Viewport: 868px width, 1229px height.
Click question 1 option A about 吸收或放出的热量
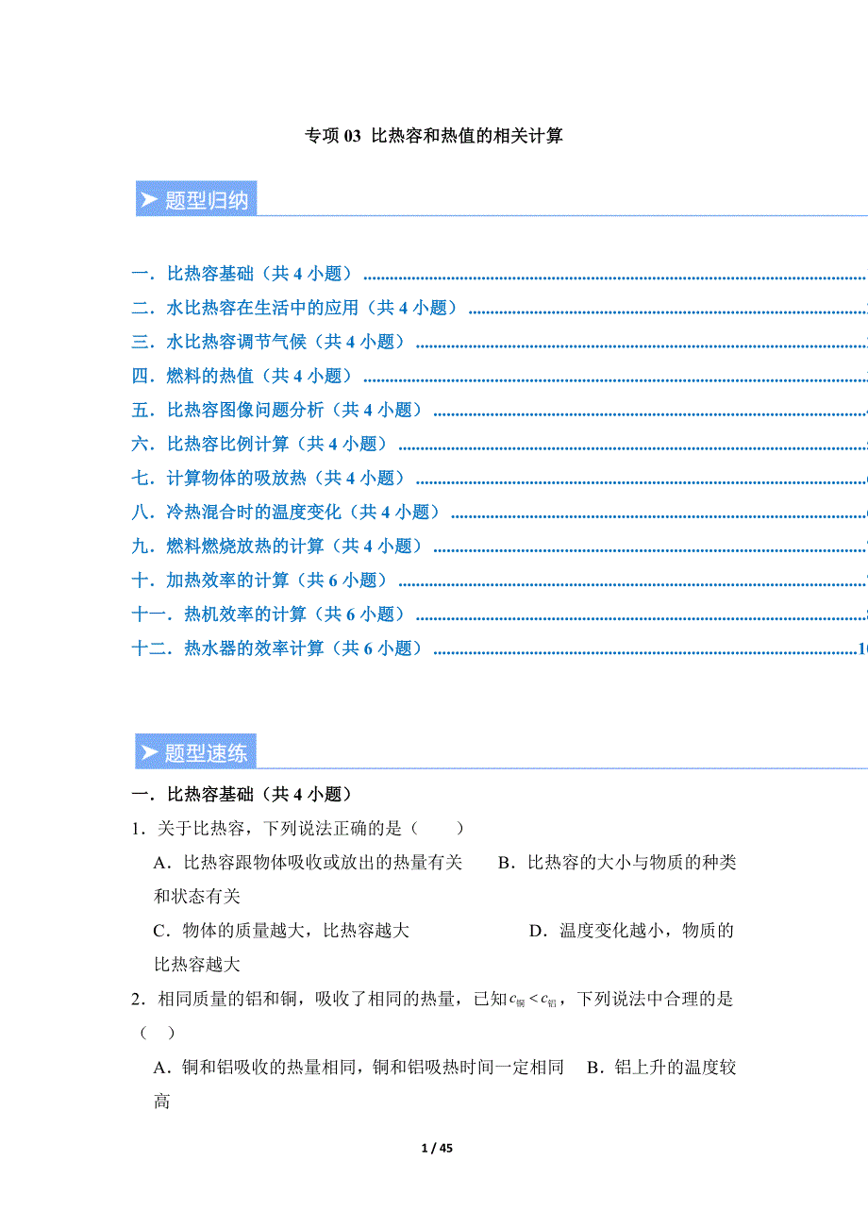(308, 863)
